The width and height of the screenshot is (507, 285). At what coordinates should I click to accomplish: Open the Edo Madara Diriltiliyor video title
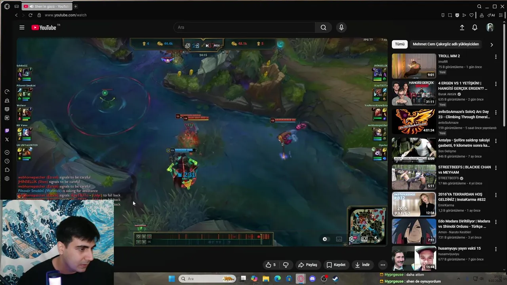click(x=464, y=224)
